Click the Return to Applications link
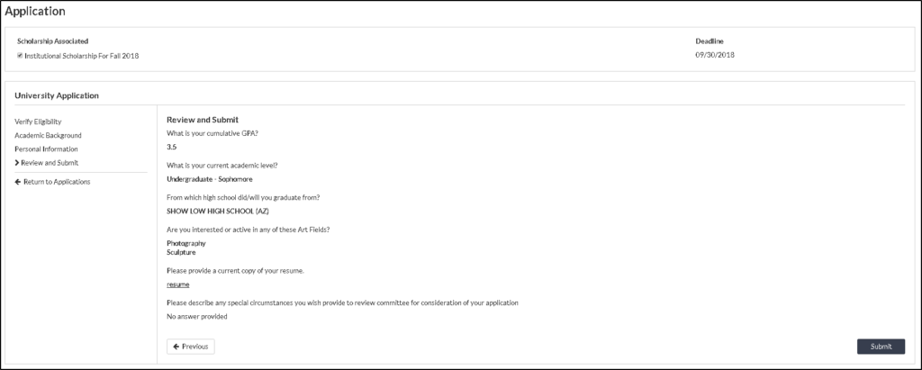922x370 pixels. [57, 182]
